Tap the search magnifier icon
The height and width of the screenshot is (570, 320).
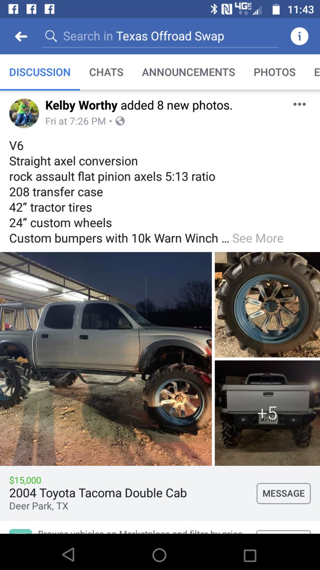[x=51, y=36]
